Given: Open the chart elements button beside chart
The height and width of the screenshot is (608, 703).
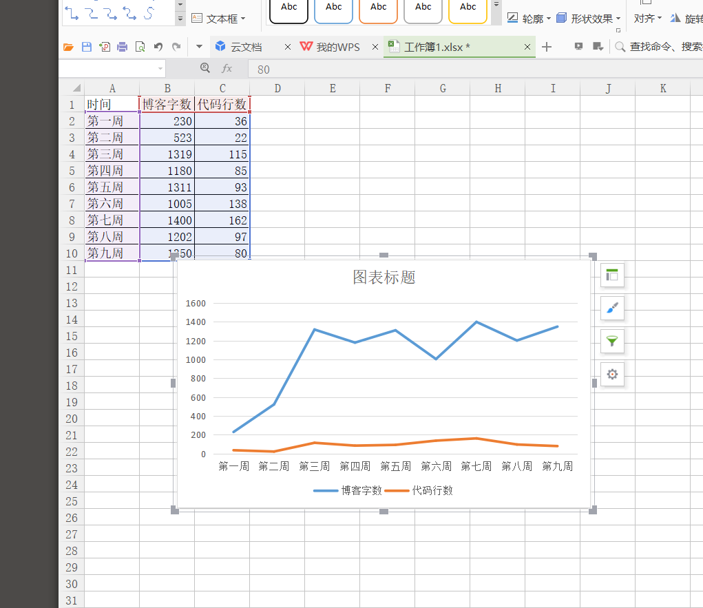Looking at the screenshot, I should pyautogui.click(x=612, y=275).
